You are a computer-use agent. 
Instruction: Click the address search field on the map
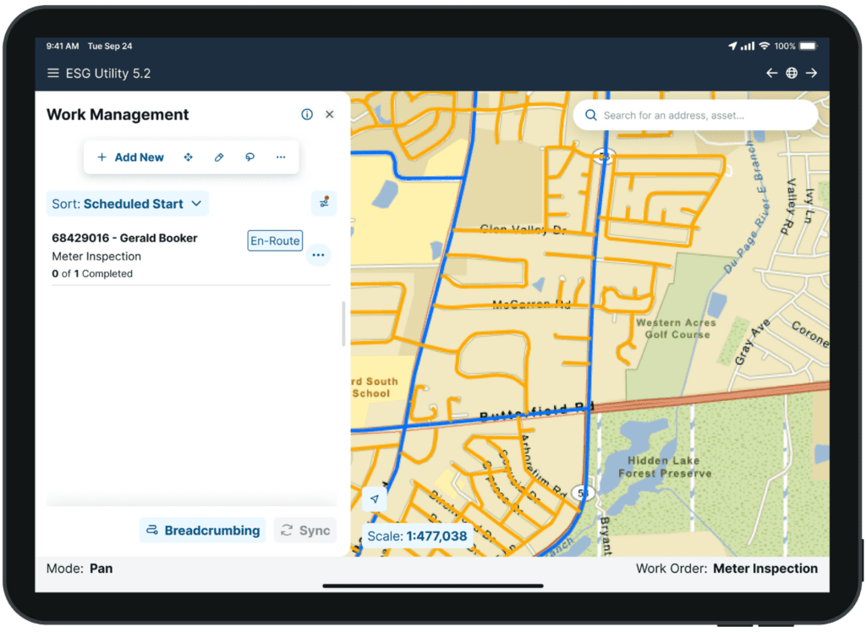click(695, 114)
